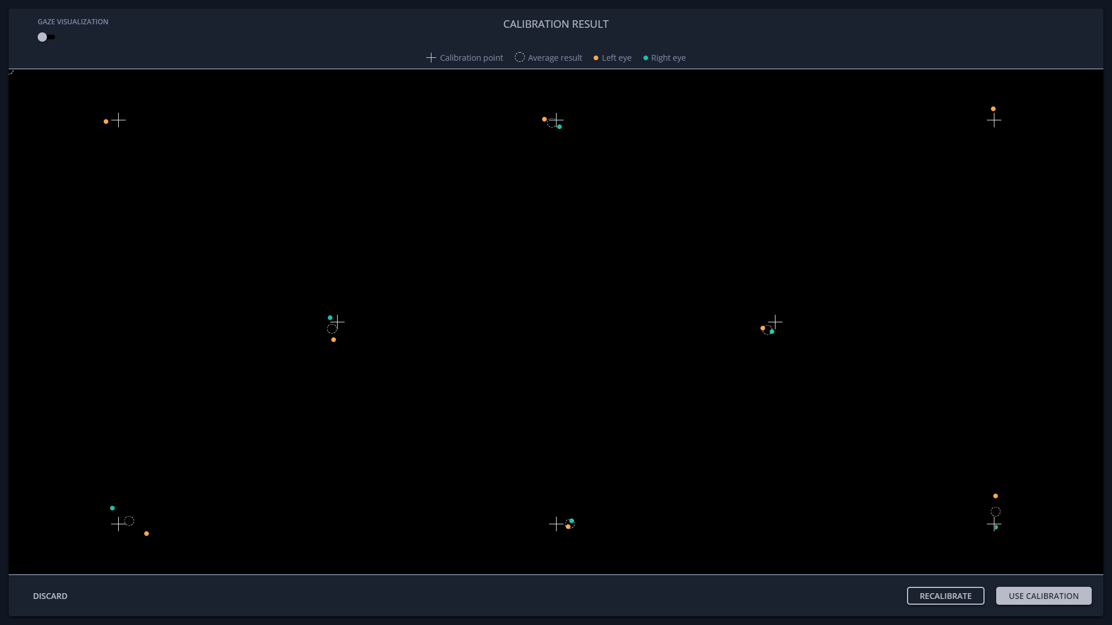Click the bottom-right calibration point cross
This screenshot has width=1112, height=625.
coord(994,524)
